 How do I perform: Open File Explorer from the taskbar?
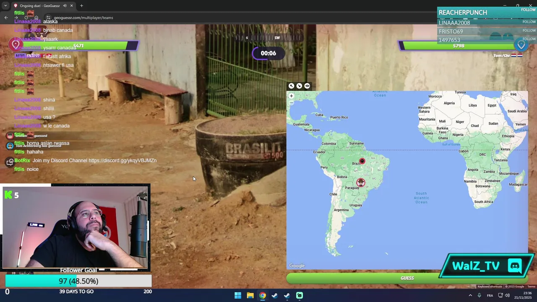pos(250,295)
